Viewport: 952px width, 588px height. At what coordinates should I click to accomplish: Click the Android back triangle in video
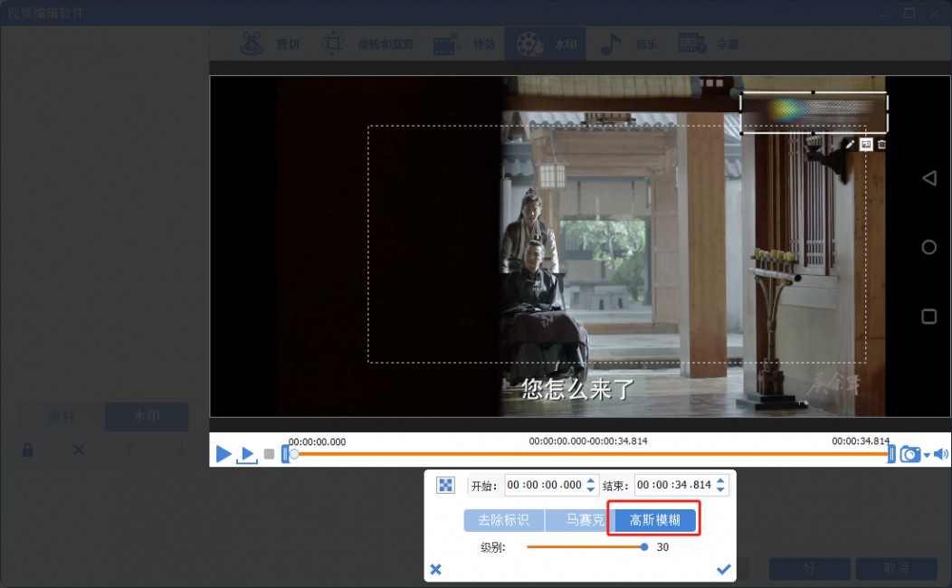(929, 178)
